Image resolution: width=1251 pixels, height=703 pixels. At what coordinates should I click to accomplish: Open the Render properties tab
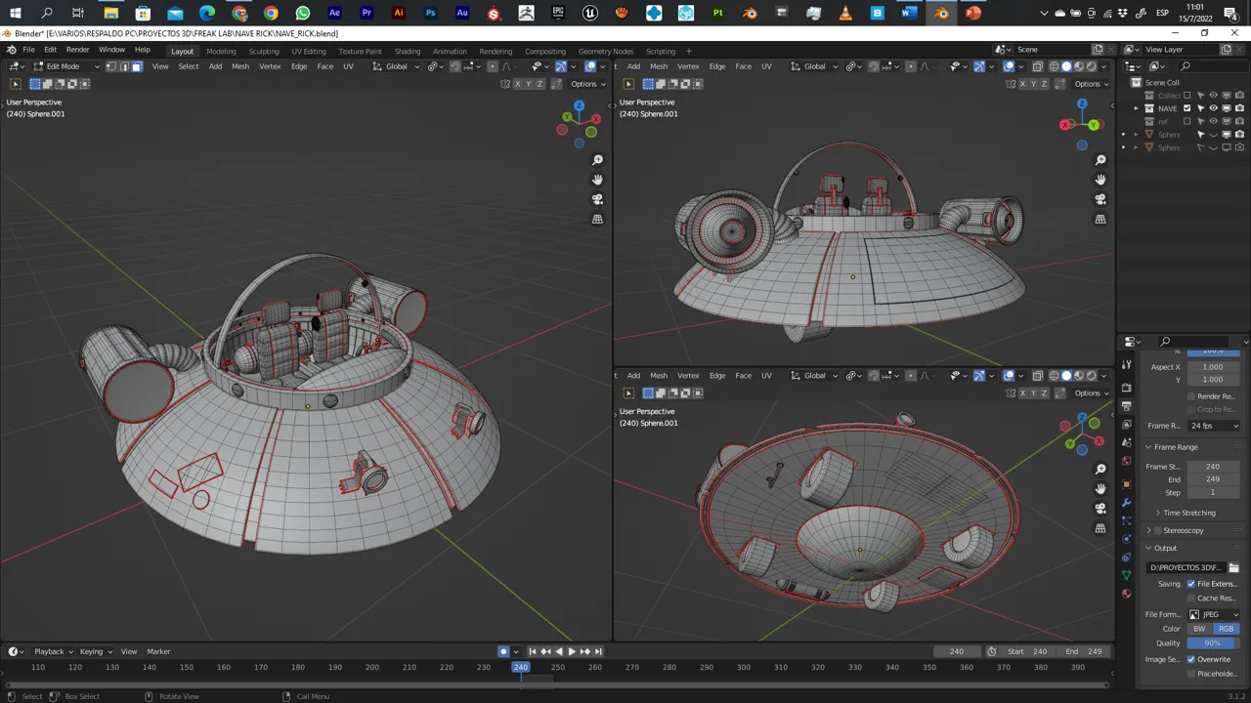click(1127, 387)
